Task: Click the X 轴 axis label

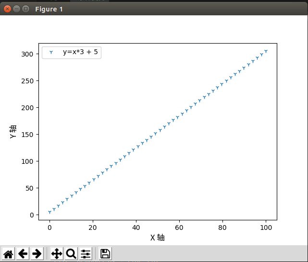Action: [157, 237]
